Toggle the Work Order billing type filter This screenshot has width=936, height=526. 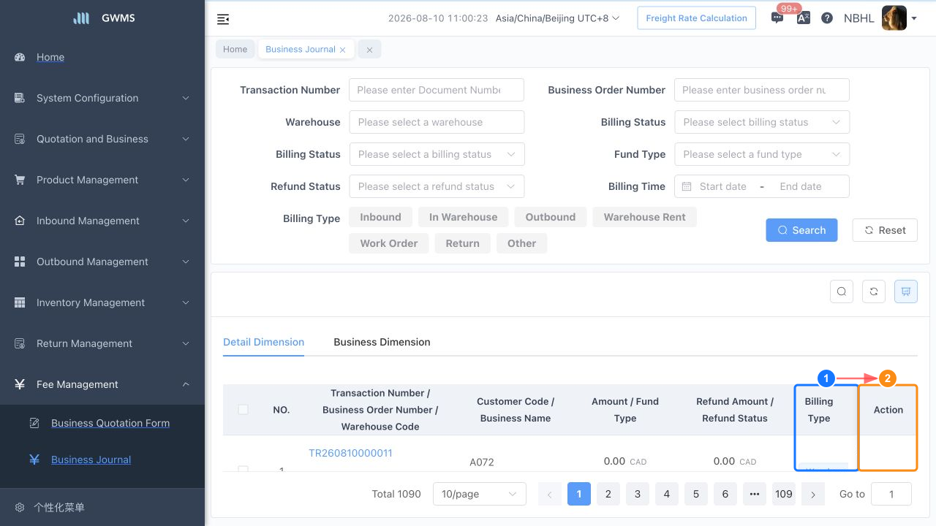(x=389, y=243)
